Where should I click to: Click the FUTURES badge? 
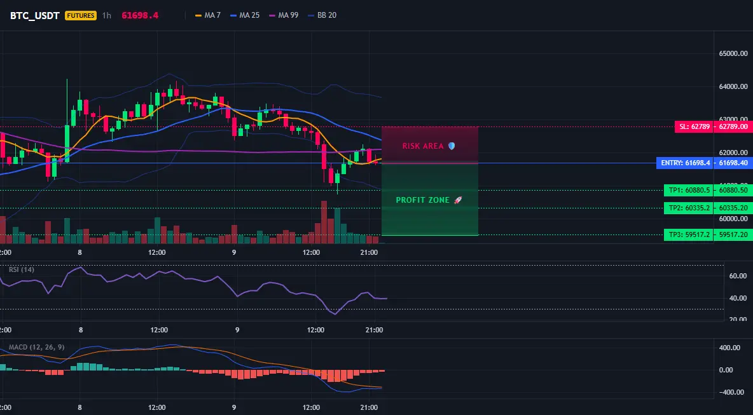pos(81,15)
